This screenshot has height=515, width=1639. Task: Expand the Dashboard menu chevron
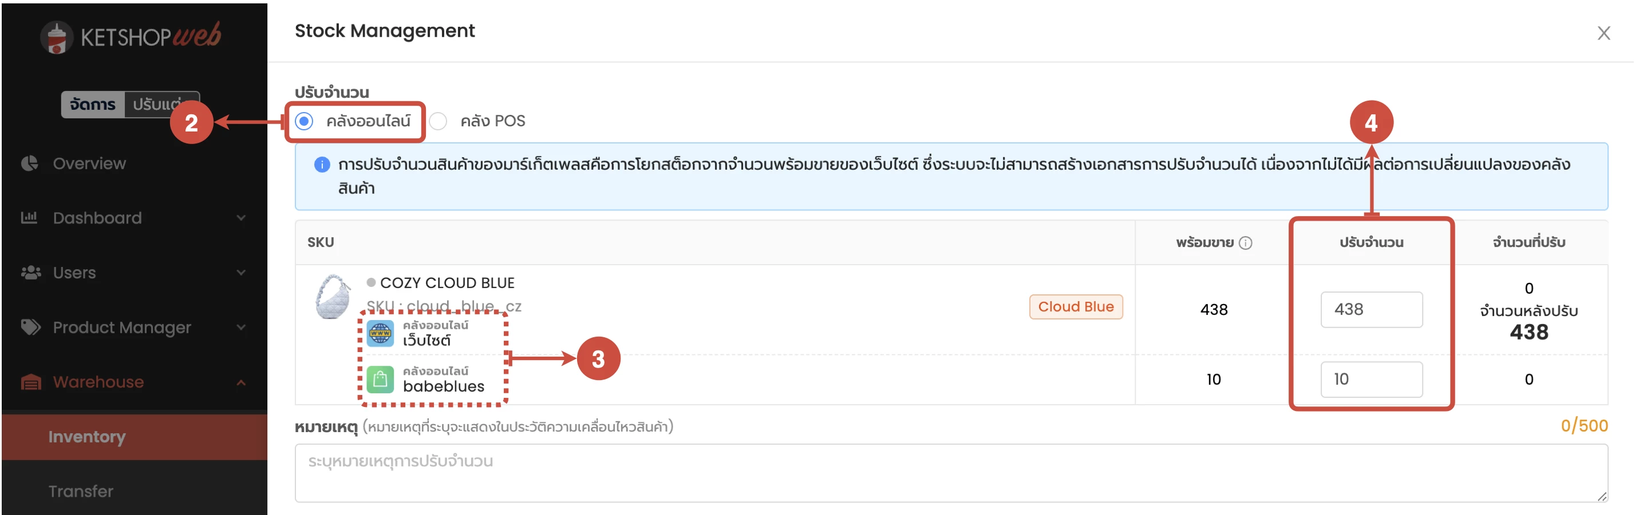click(241, 218)
